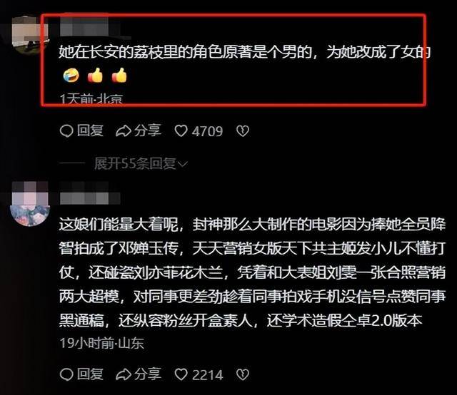The width and height of the screenshot is (457, 395).
Task: Dislike the first comment with broken heart
Action: pyautogui.click(x=243, y=131)
